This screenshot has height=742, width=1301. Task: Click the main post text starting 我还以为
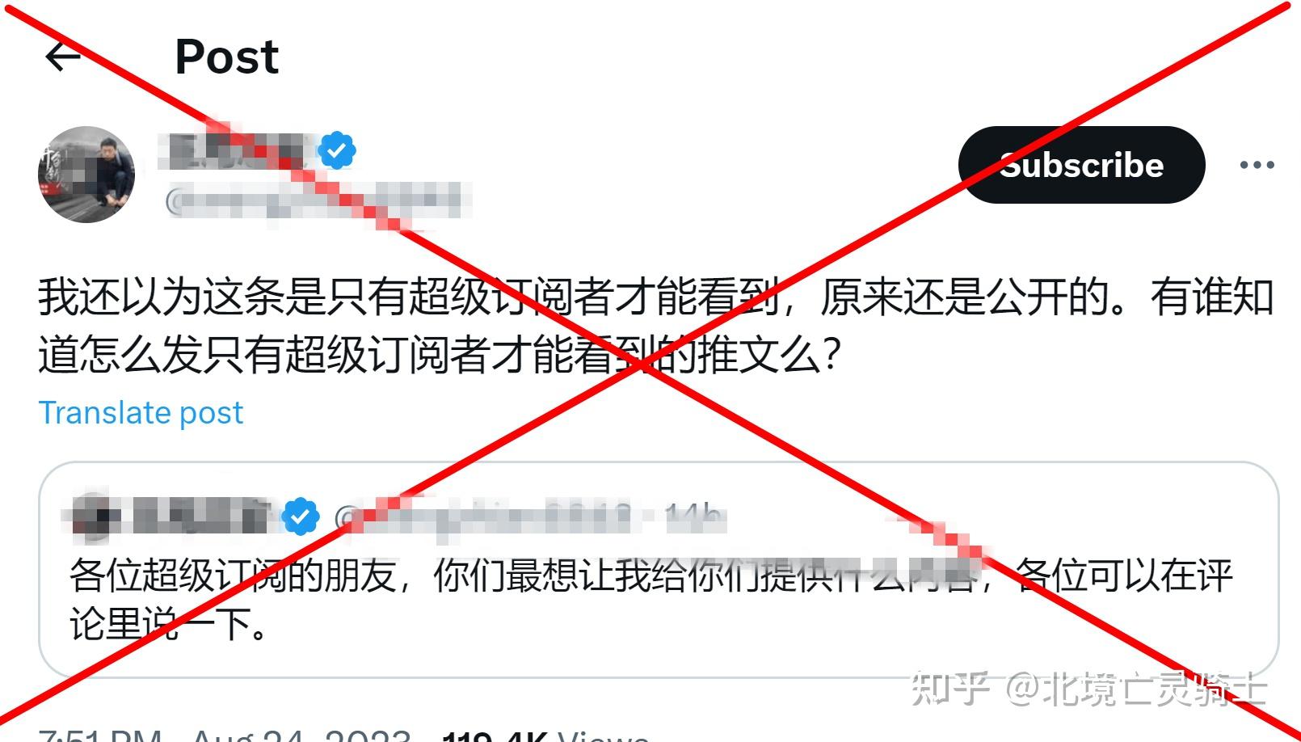655,326
